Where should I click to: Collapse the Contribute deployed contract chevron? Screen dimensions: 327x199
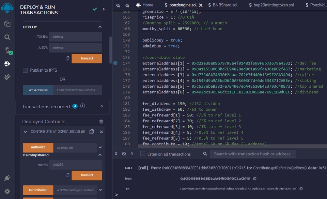(25, 132)
